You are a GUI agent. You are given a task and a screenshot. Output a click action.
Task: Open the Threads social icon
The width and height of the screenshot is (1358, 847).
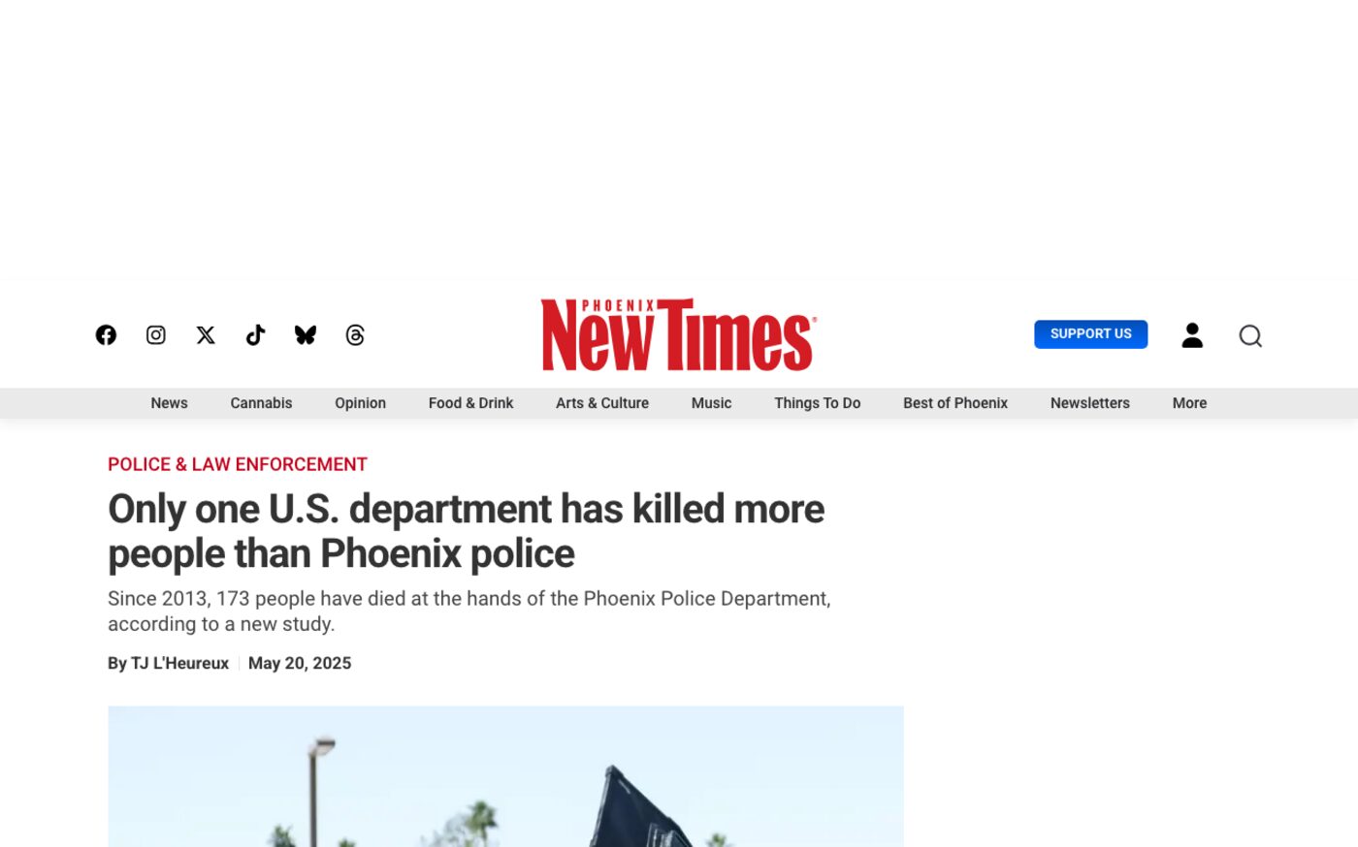355,334
